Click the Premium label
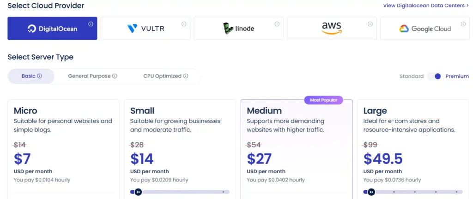Image resolution: width=473 pixels, height=199 pixels. (457, 76)
